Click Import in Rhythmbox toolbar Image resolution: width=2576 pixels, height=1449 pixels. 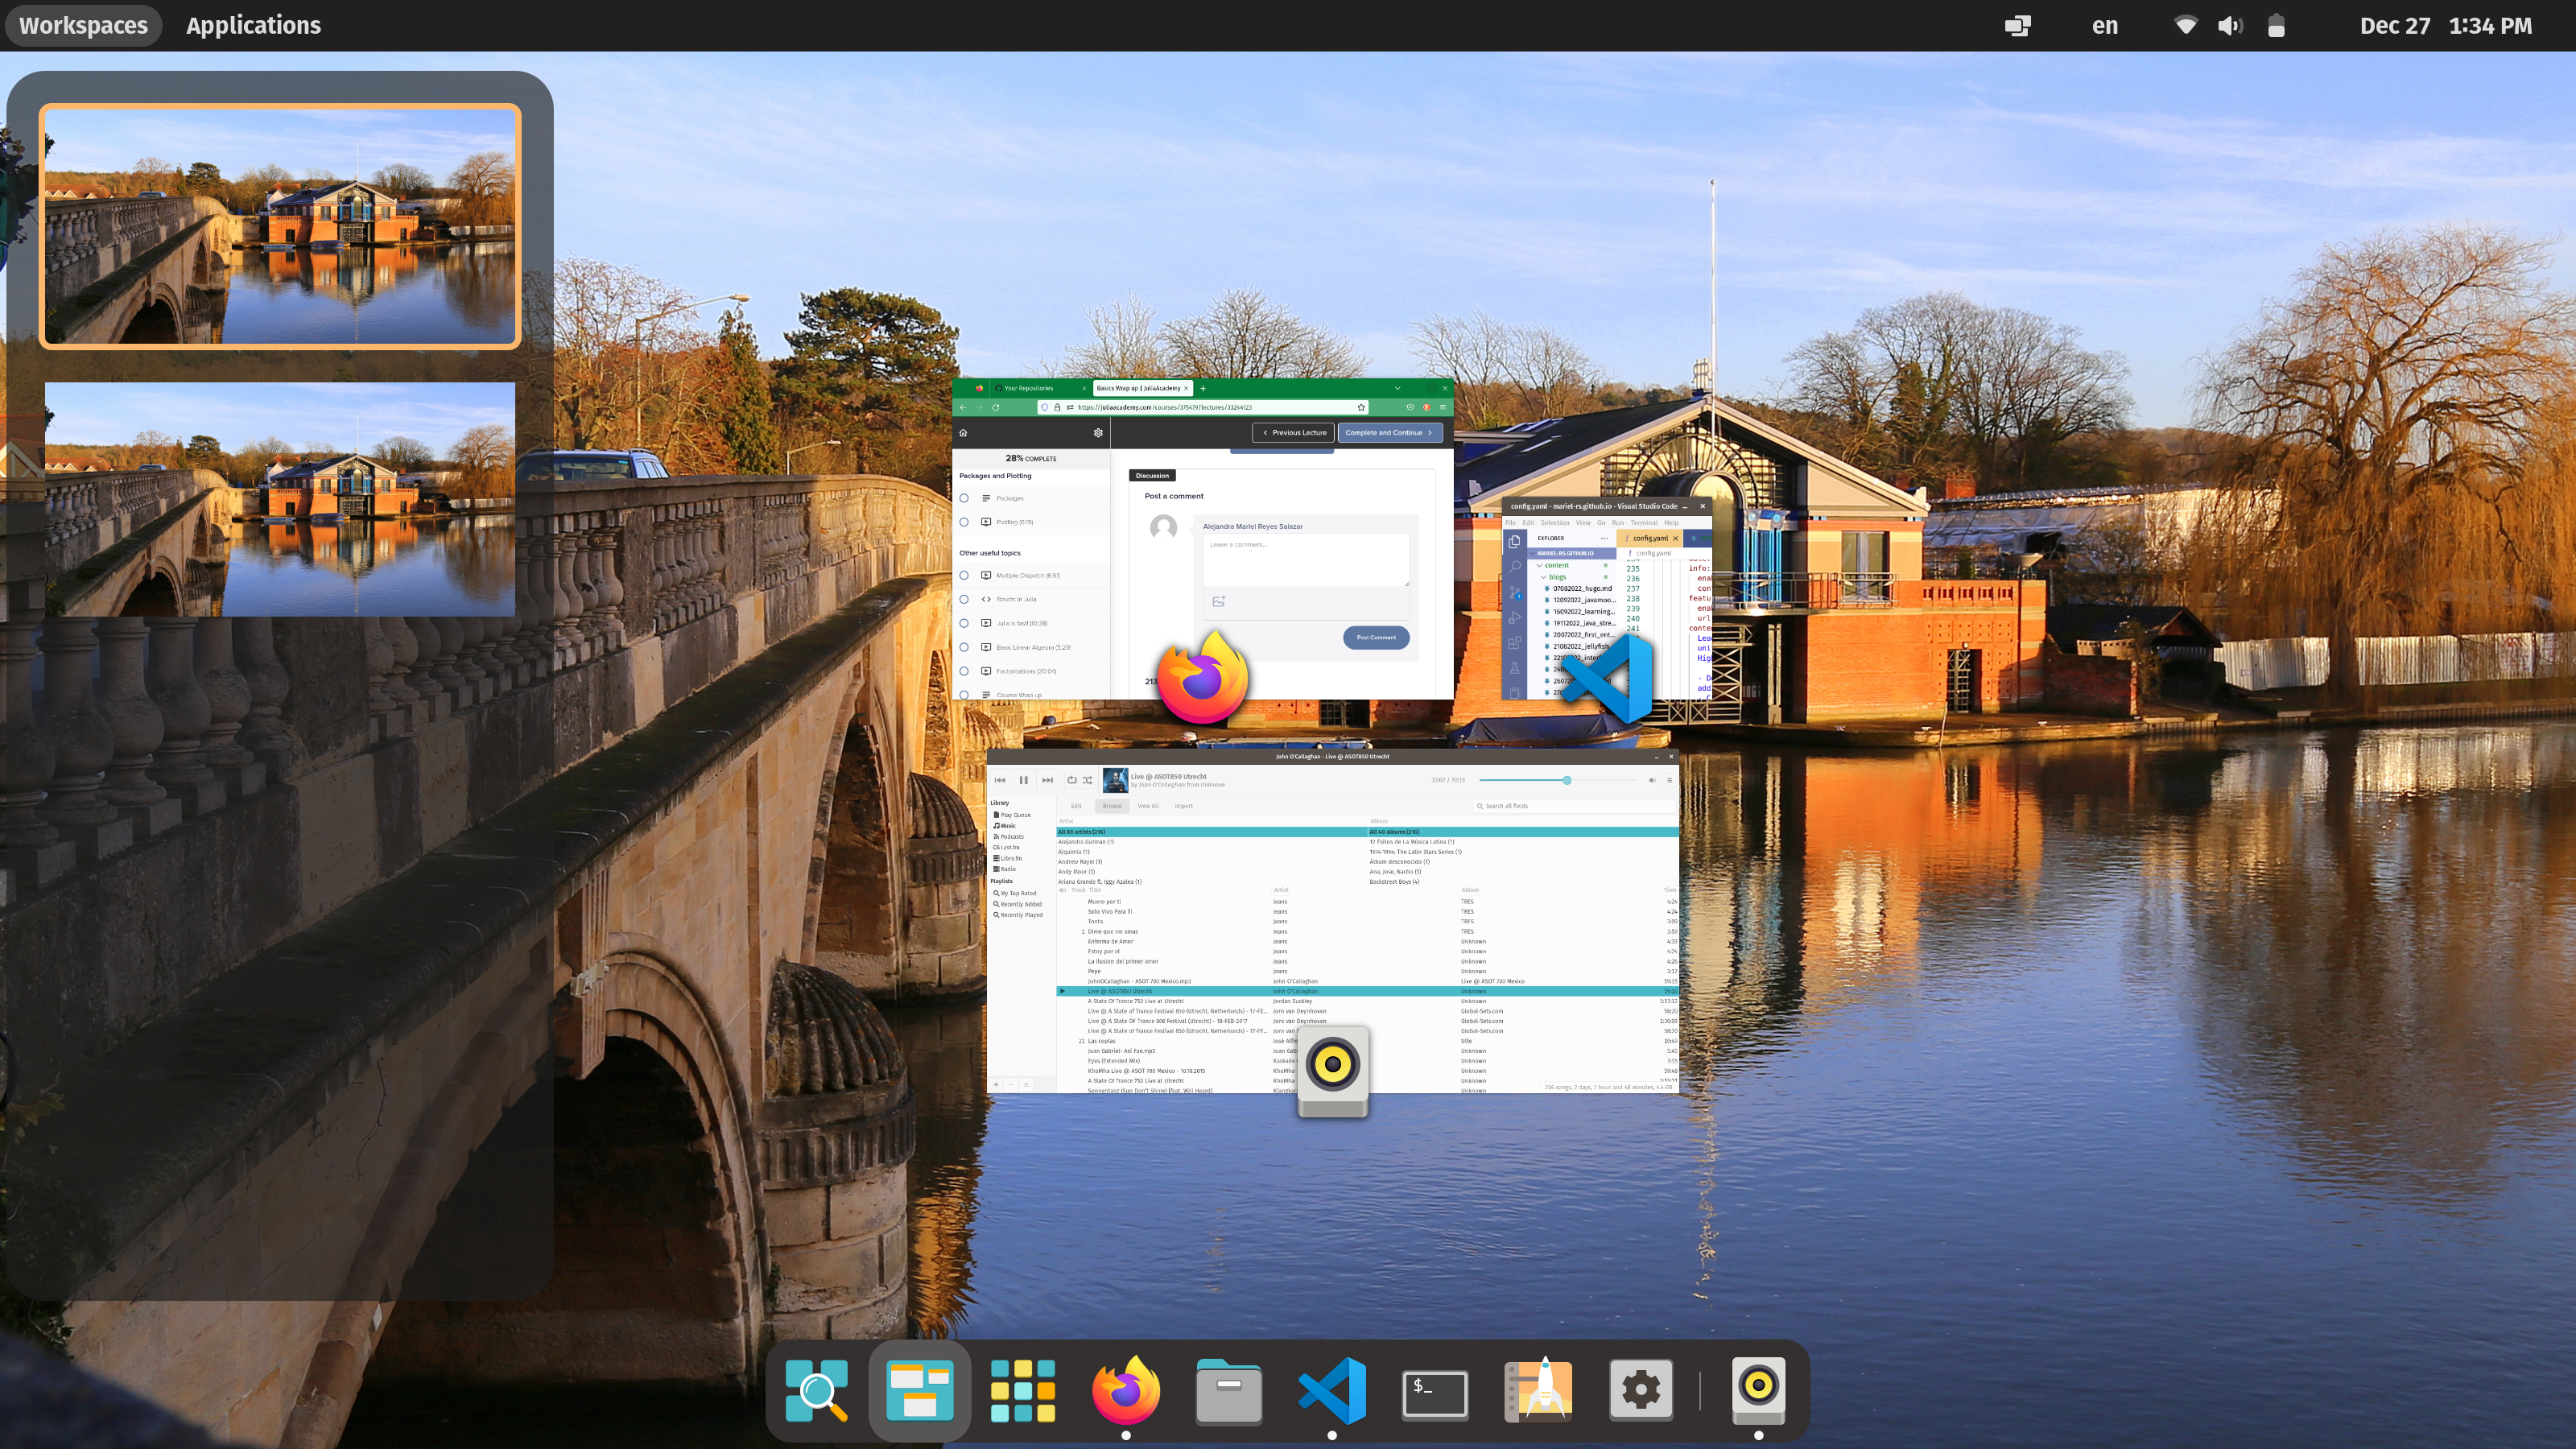1184,806
